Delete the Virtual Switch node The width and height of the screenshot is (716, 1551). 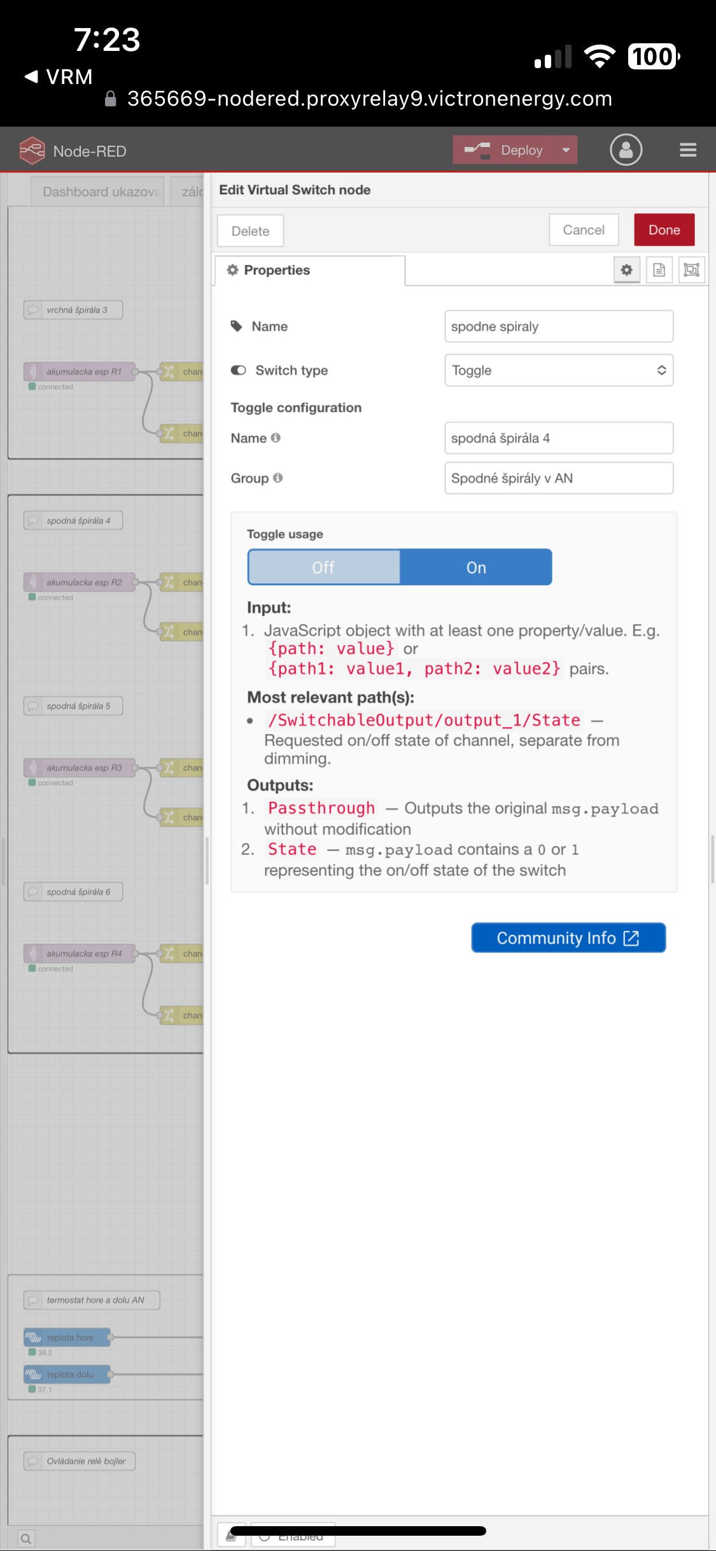(250, 231)
